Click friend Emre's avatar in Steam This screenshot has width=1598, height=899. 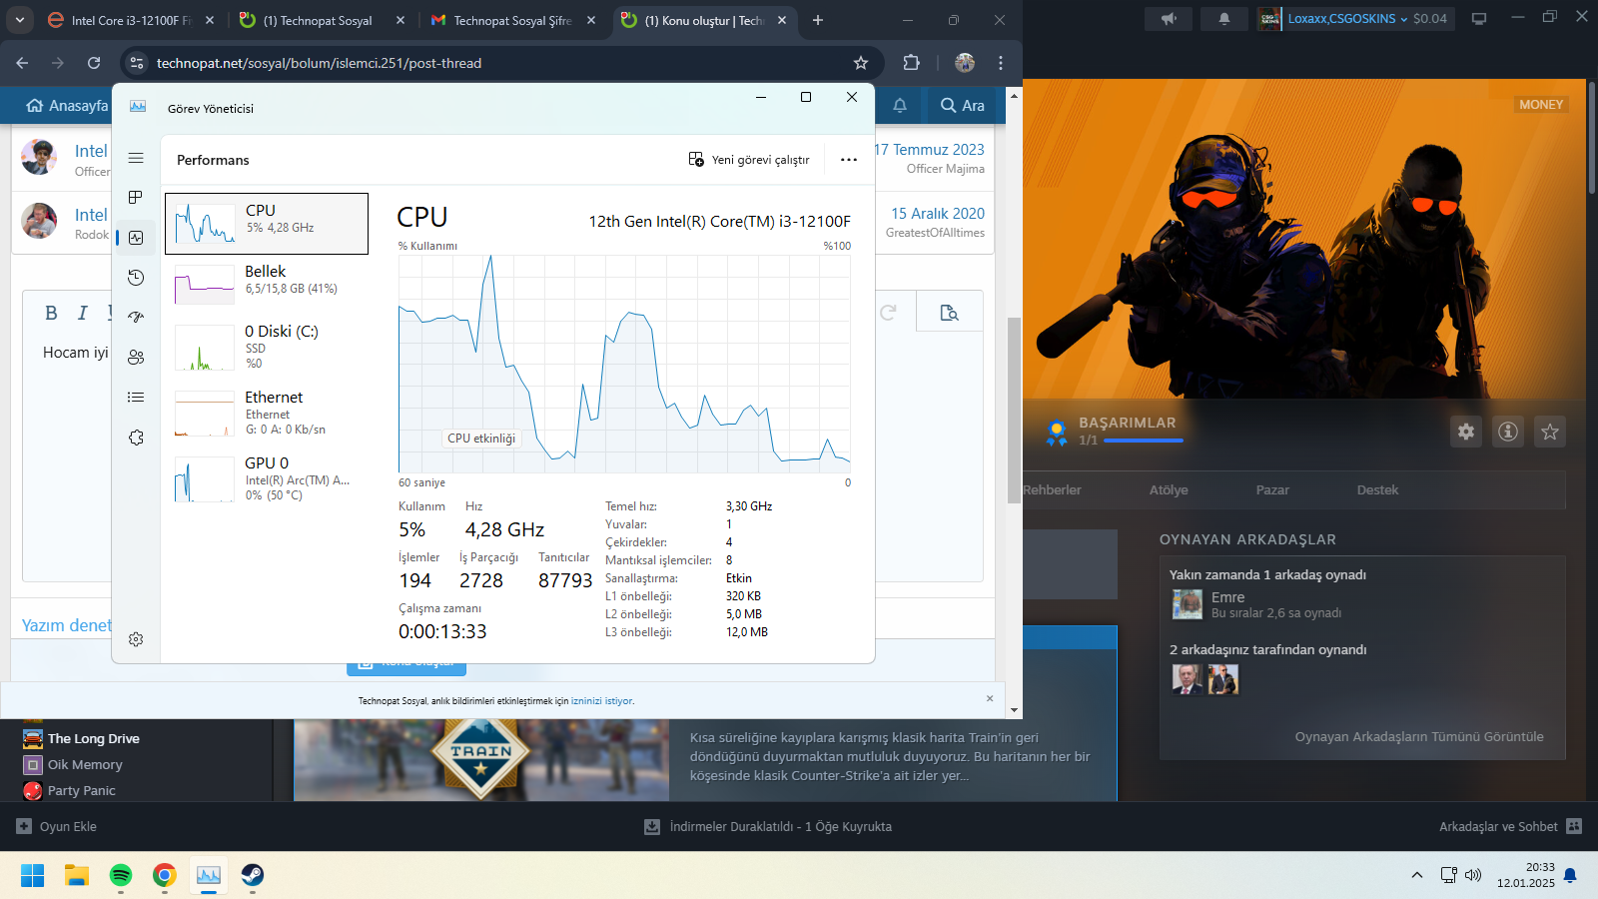[1188, 604]
